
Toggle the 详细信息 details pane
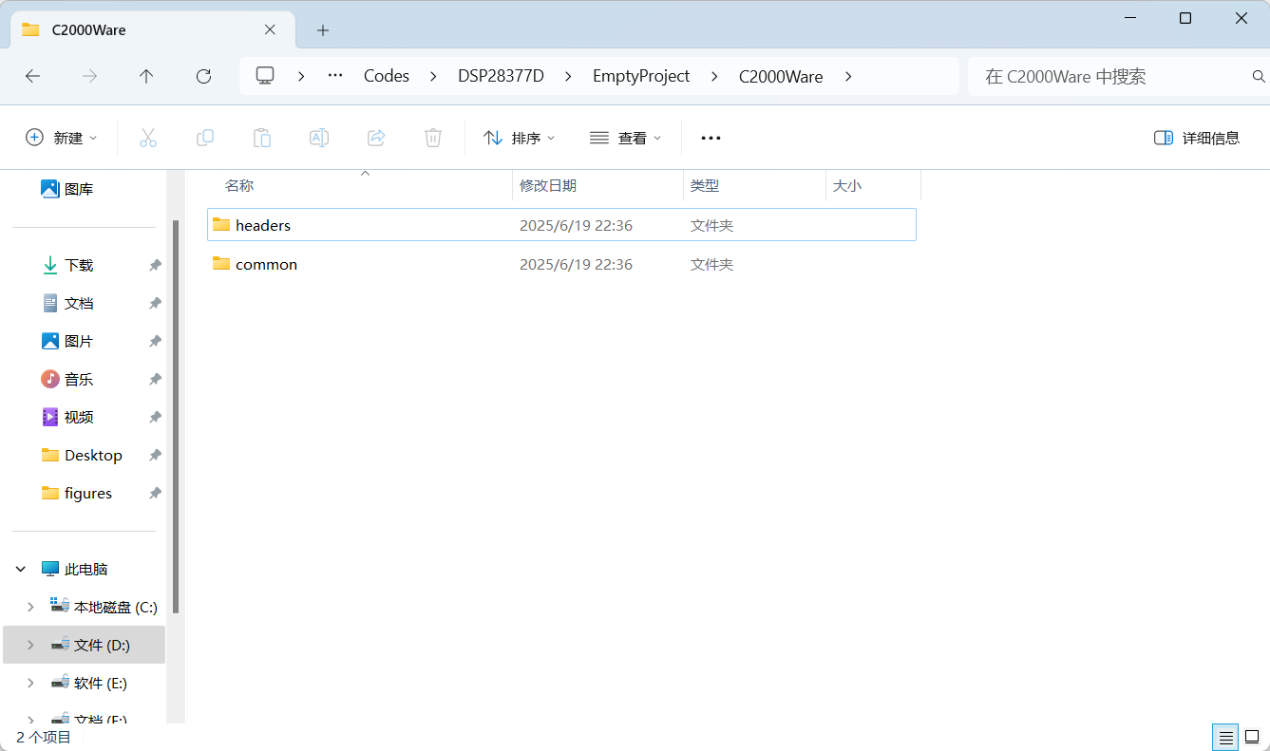(1197, 137)
